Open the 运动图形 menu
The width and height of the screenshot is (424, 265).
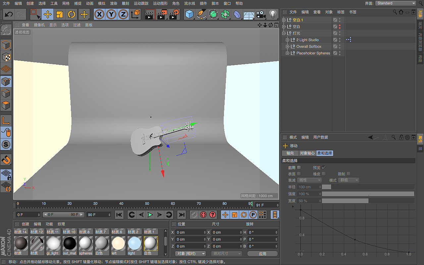point(160,3)
